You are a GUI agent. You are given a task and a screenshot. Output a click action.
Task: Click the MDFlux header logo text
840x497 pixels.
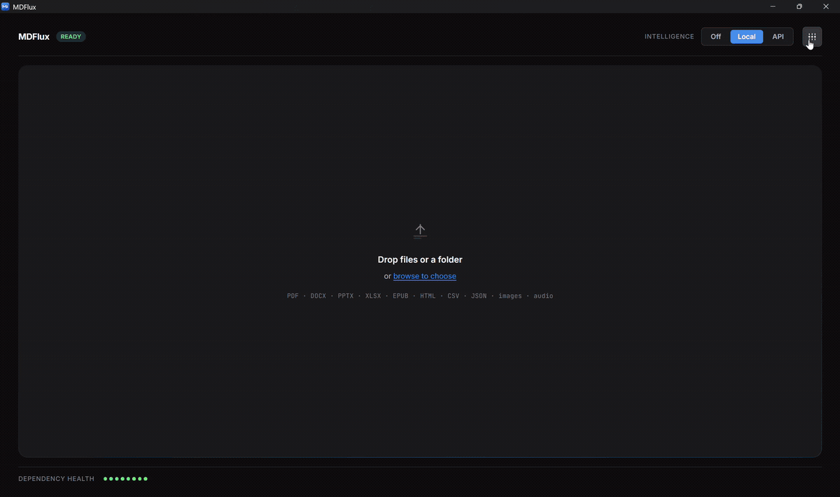click(x=34, y=36)
